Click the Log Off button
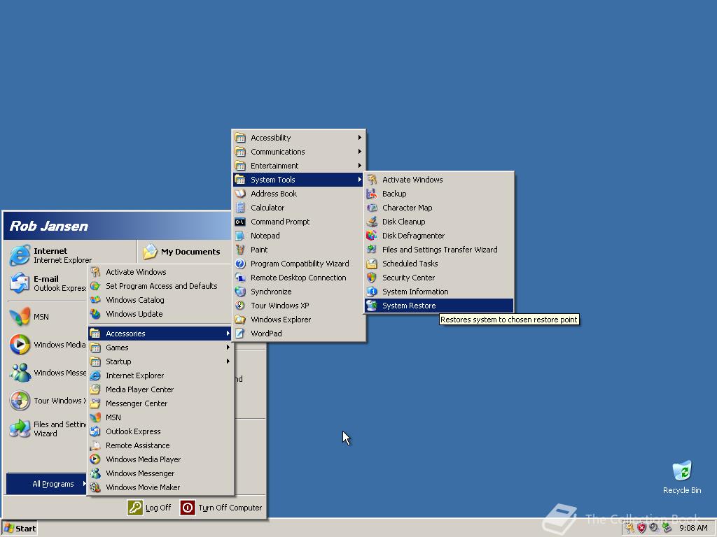Screen dimensions: 717x537 tap(149, 508)
